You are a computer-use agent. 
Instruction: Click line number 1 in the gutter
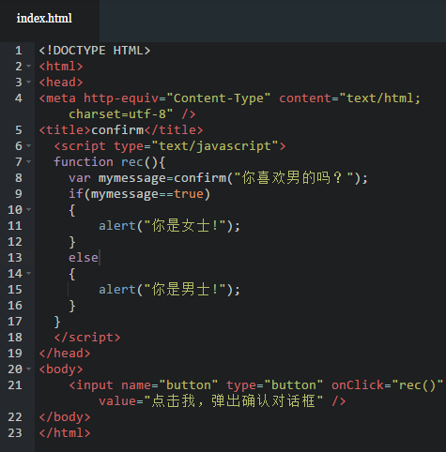[19, 51]
